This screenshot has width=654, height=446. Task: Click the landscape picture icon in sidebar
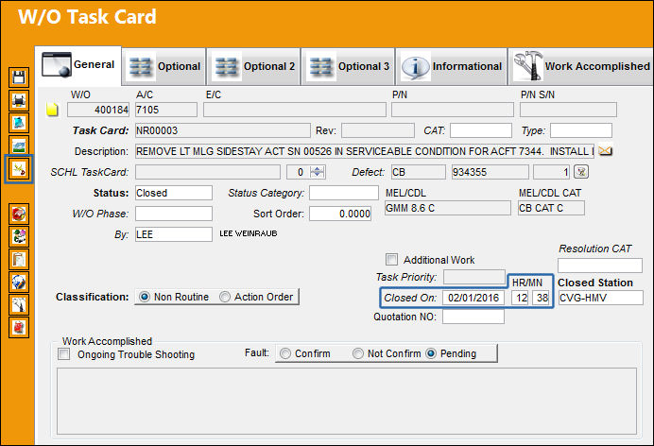tap(19, 146)
